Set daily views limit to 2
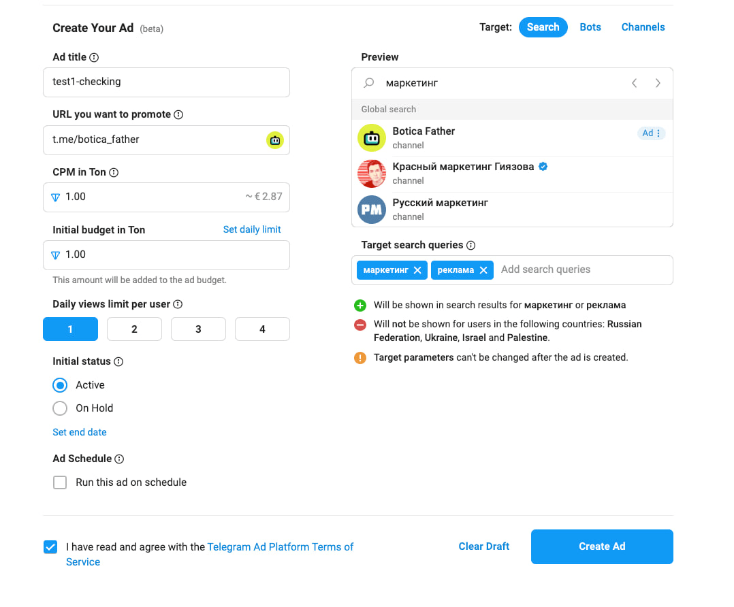The width and height of the screenshot is (734, 607). (x=134, y=329)
